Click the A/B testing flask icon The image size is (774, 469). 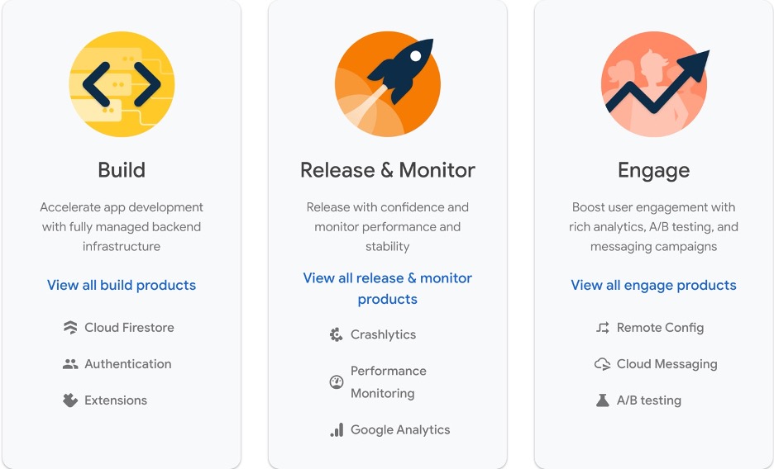click(602, 400)
